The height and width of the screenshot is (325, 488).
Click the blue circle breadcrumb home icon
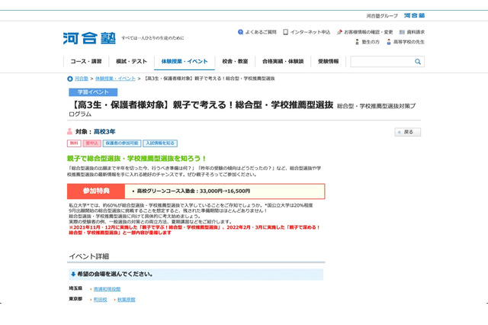(70, 79)
